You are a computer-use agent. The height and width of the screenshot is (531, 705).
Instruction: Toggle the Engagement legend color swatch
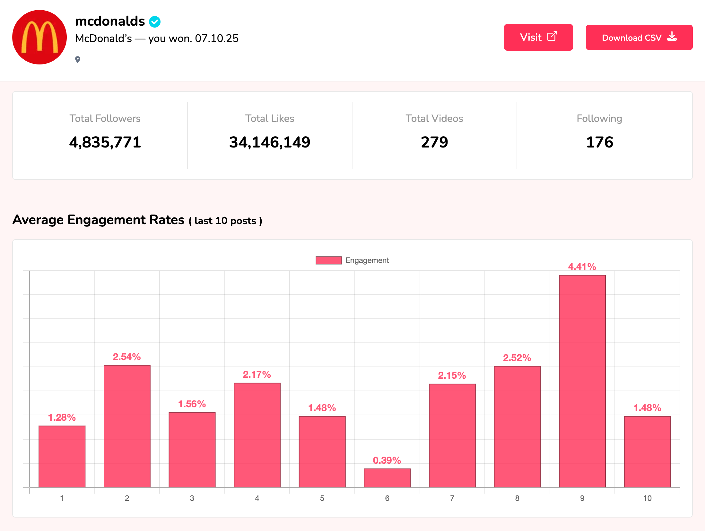[x=328, y=260]
